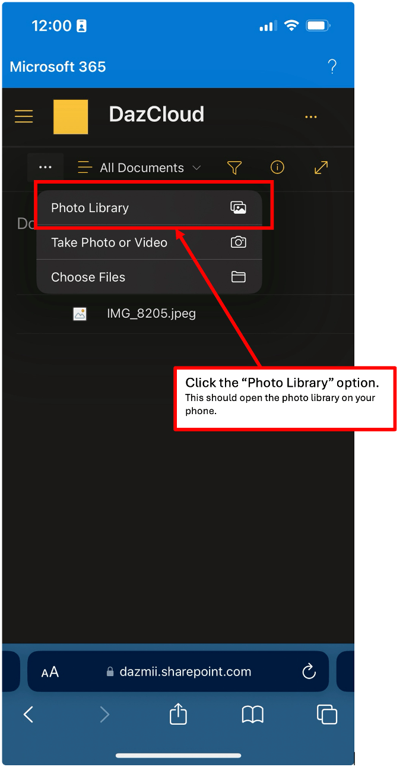This screenshot has width=406, height=770.
Task: Open the help question mark icon
Action: click(332, 67)
